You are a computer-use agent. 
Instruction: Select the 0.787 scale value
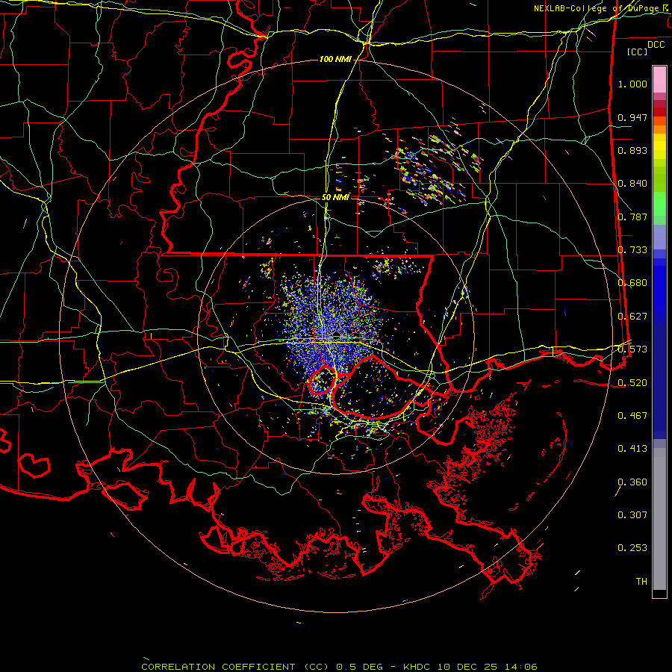click(x=632, y=217)
